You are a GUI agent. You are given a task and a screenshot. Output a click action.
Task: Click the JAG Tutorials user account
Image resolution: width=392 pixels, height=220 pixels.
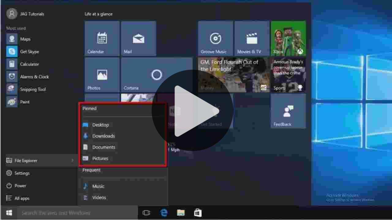coord(26,14)
